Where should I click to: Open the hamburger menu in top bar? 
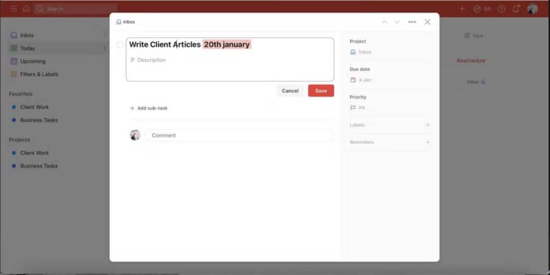point(13,9)
